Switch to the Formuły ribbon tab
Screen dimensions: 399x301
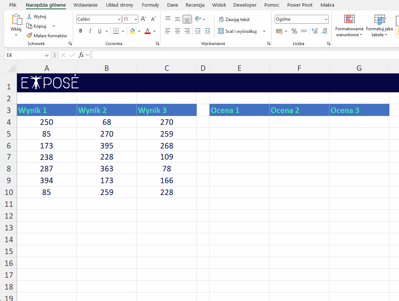pyautogui.click(x=151, y=5)
